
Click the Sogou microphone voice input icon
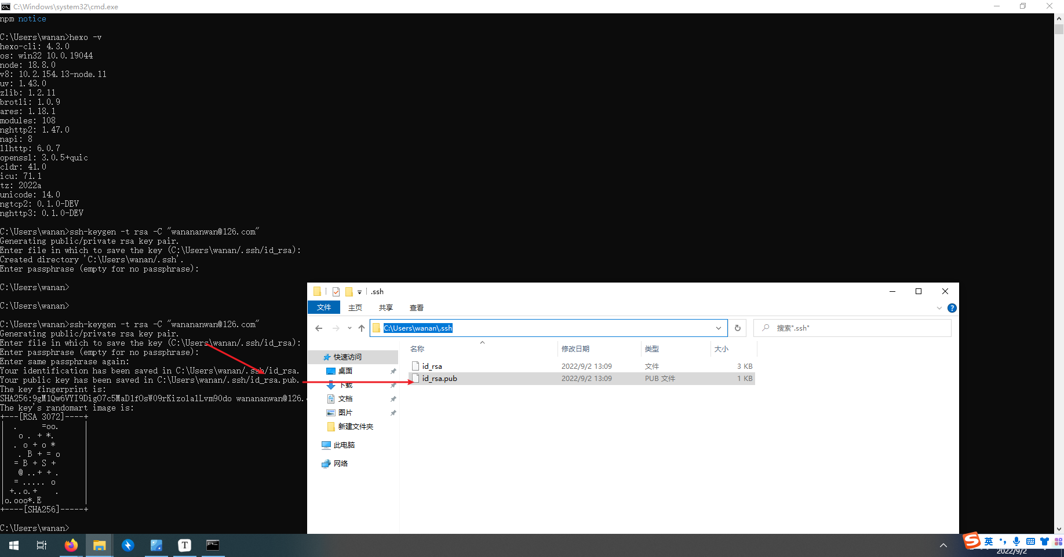[1016, 541]
